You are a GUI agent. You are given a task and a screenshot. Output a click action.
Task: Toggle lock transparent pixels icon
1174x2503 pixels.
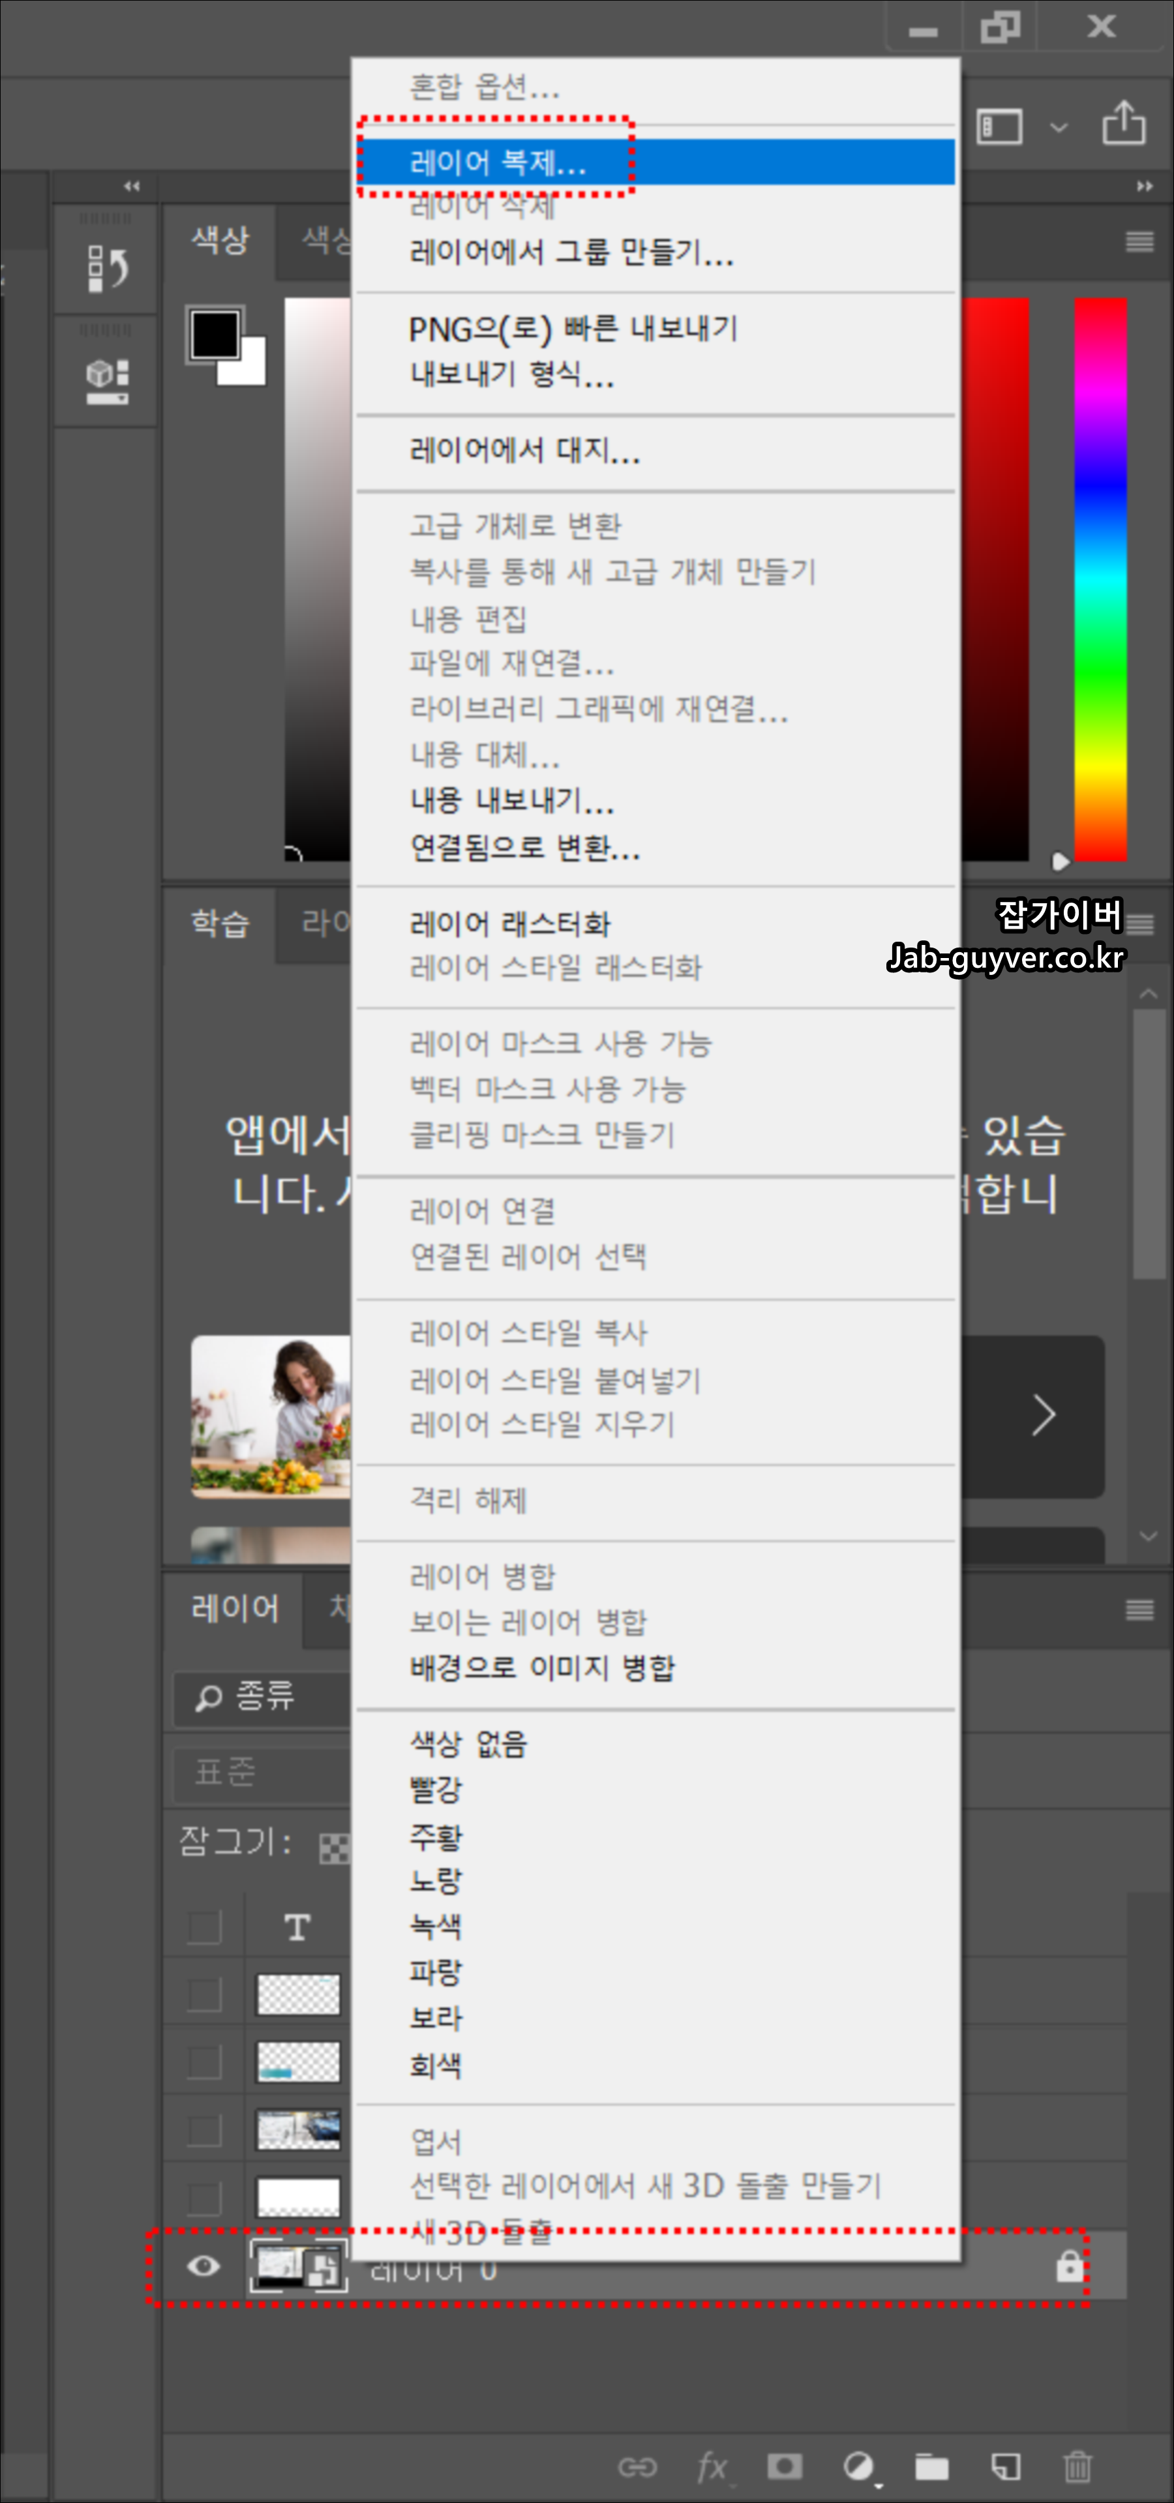tap(335, 1848)
